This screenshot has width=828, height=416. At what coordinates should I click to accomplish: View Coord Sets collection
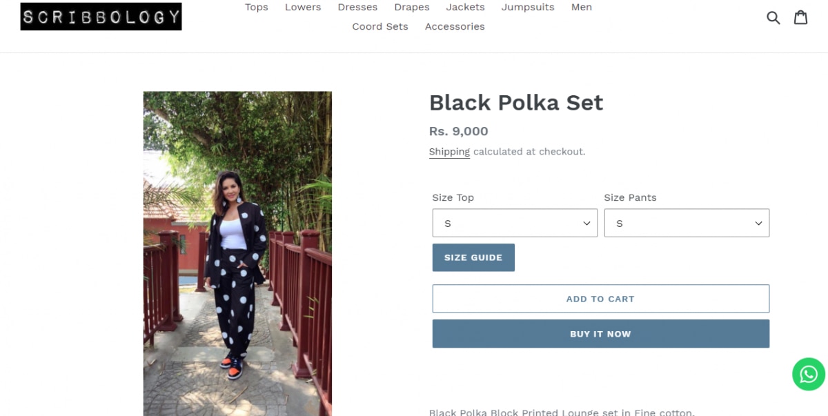click(x=380, y=27)
